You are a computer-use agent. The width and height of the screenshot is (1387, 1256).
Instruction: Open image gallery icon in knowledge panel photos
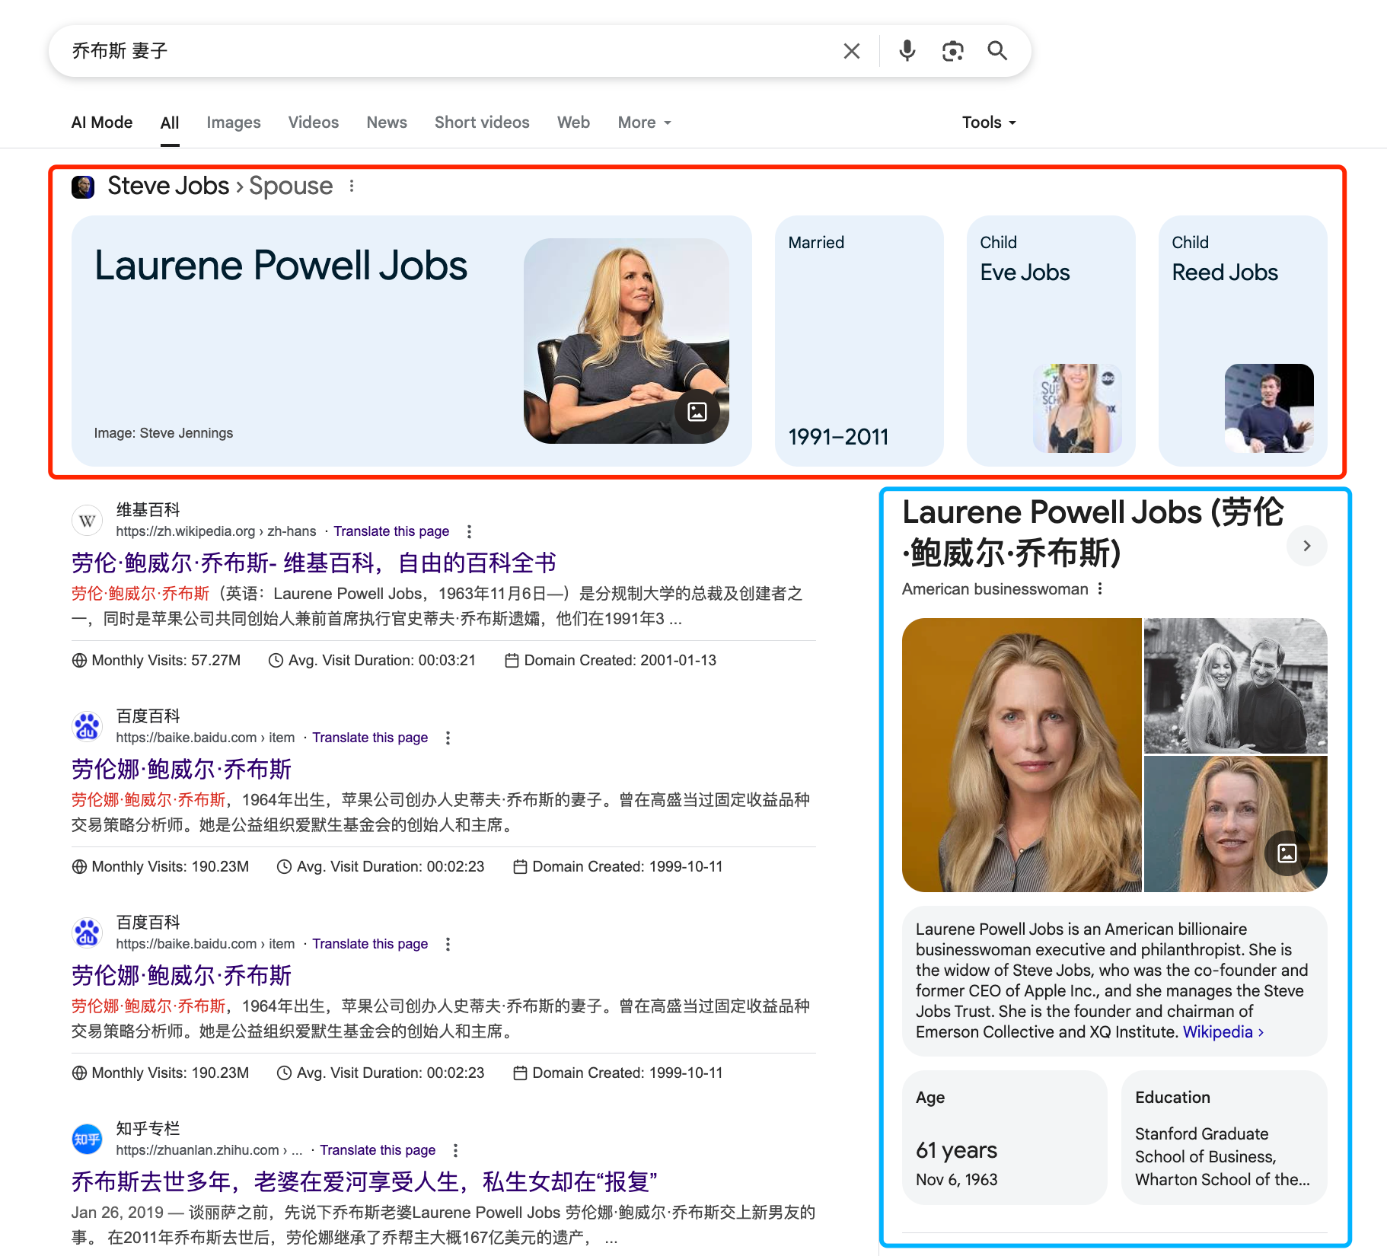click(x=1287, y=853)
